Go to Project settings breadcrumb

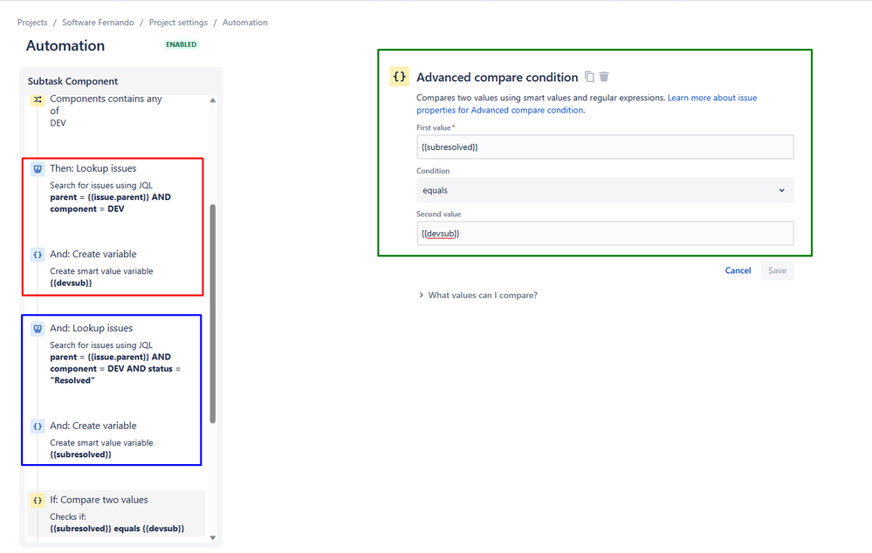[178, 22]
